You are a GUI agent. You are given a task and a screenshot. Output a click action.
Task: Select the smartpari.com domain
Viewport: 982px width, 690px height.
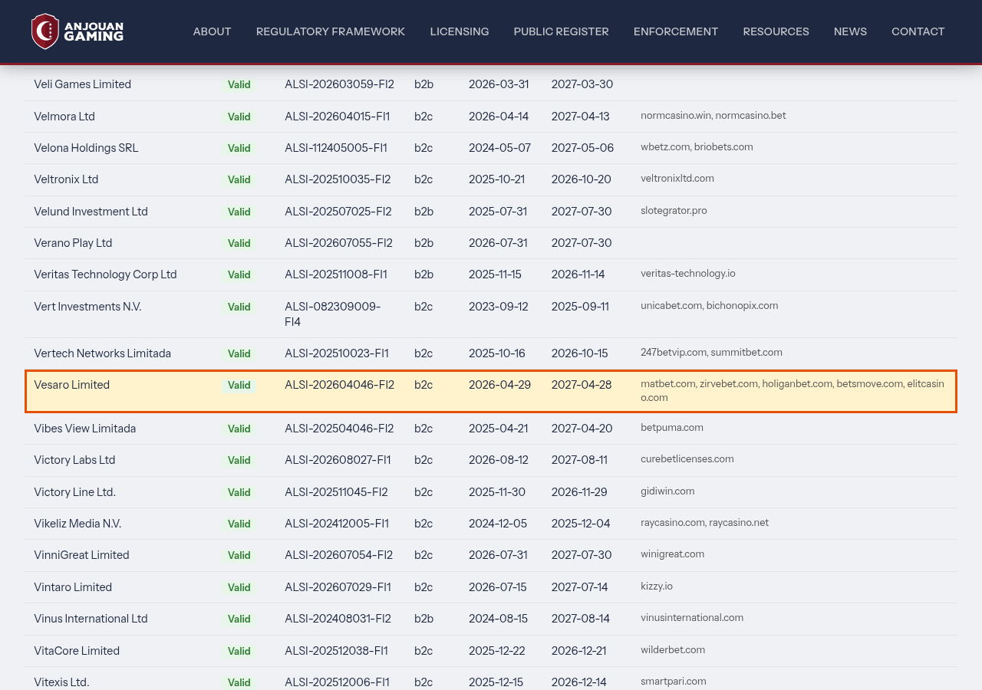(x=674, y=682)
